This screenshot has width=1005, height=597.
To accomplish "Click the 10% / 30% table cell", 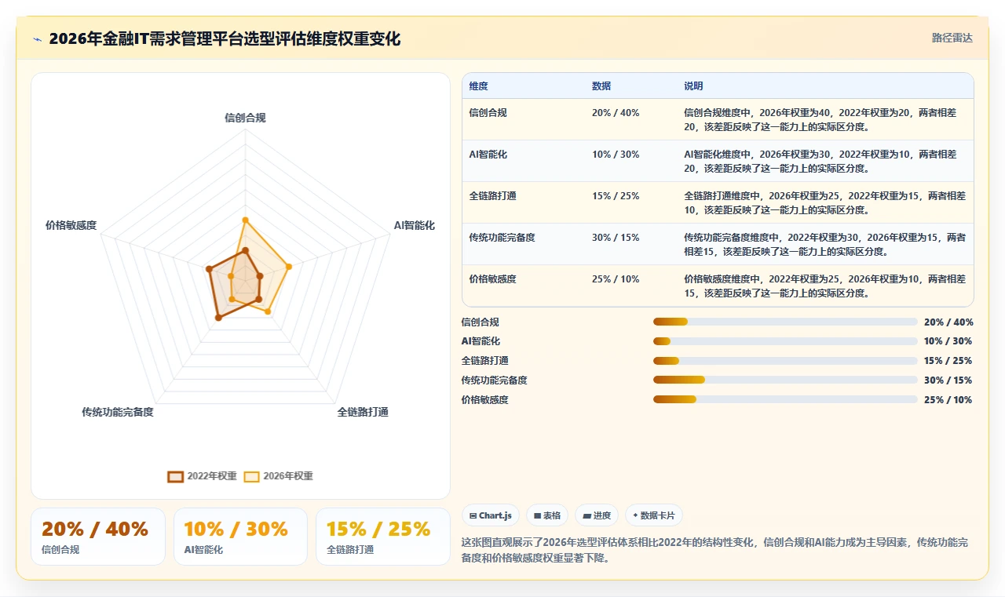I will coord(616,154).
